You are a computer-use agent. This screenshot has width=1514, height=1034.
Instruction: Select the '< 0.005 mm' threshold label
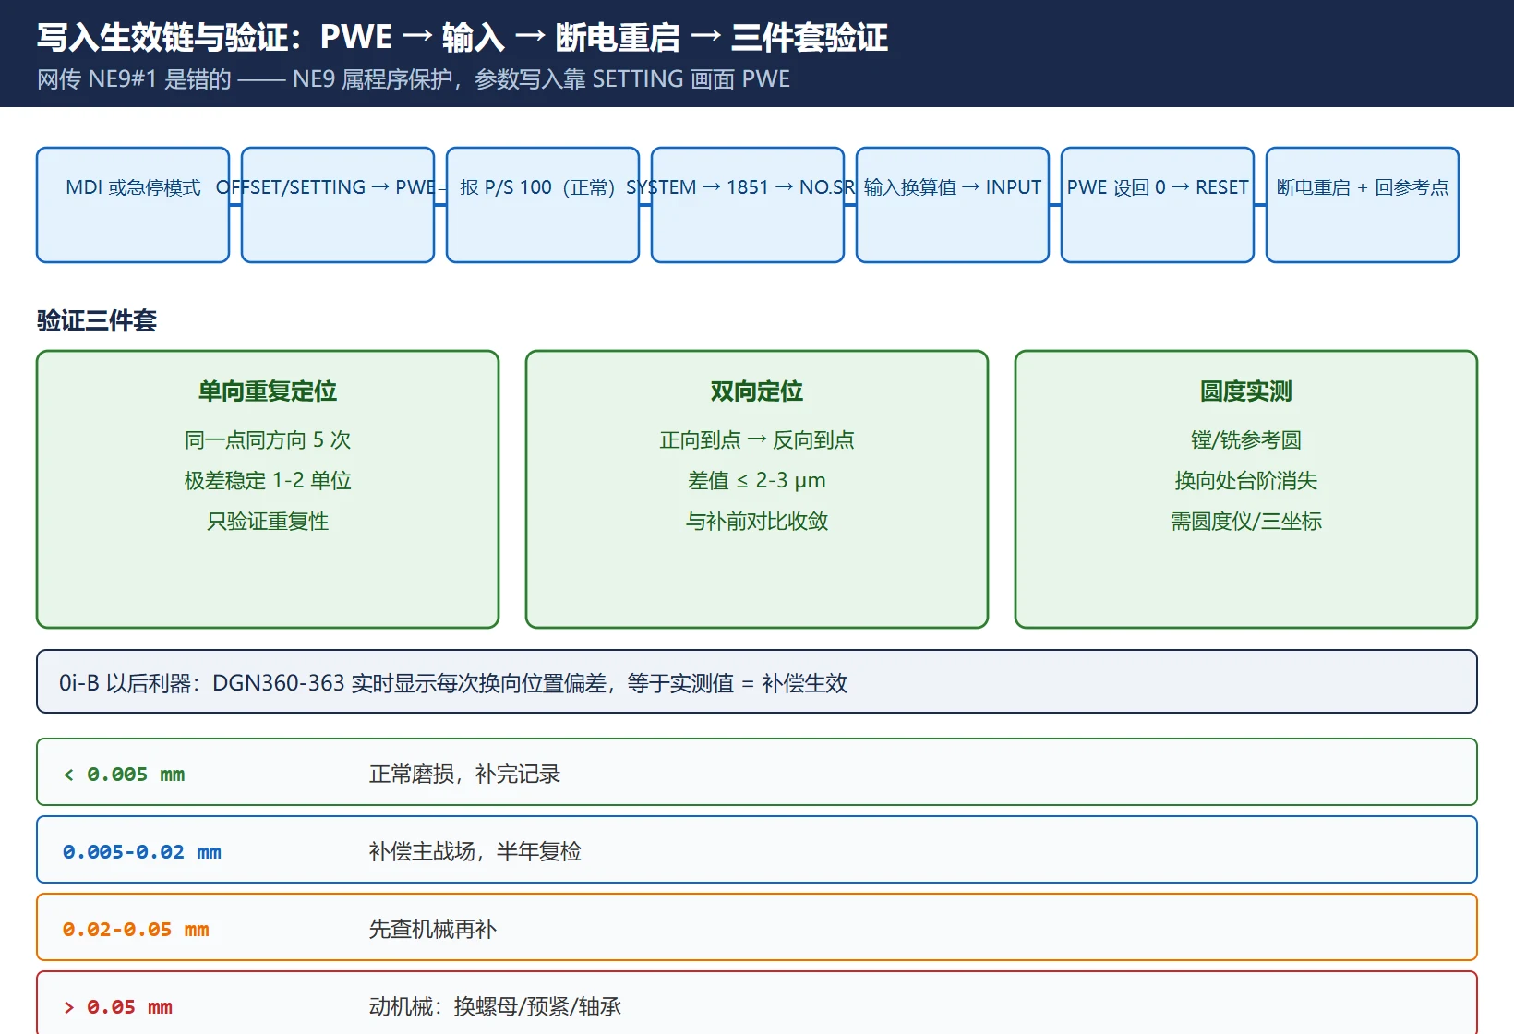(124, 774)
